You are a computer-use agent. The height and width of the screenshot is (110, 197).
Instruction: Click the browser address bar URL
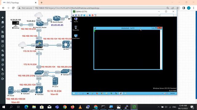pos(67,8)
